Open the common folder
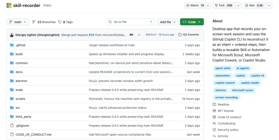The width and height of the screenshot is (279, 140). coord(22,63)
